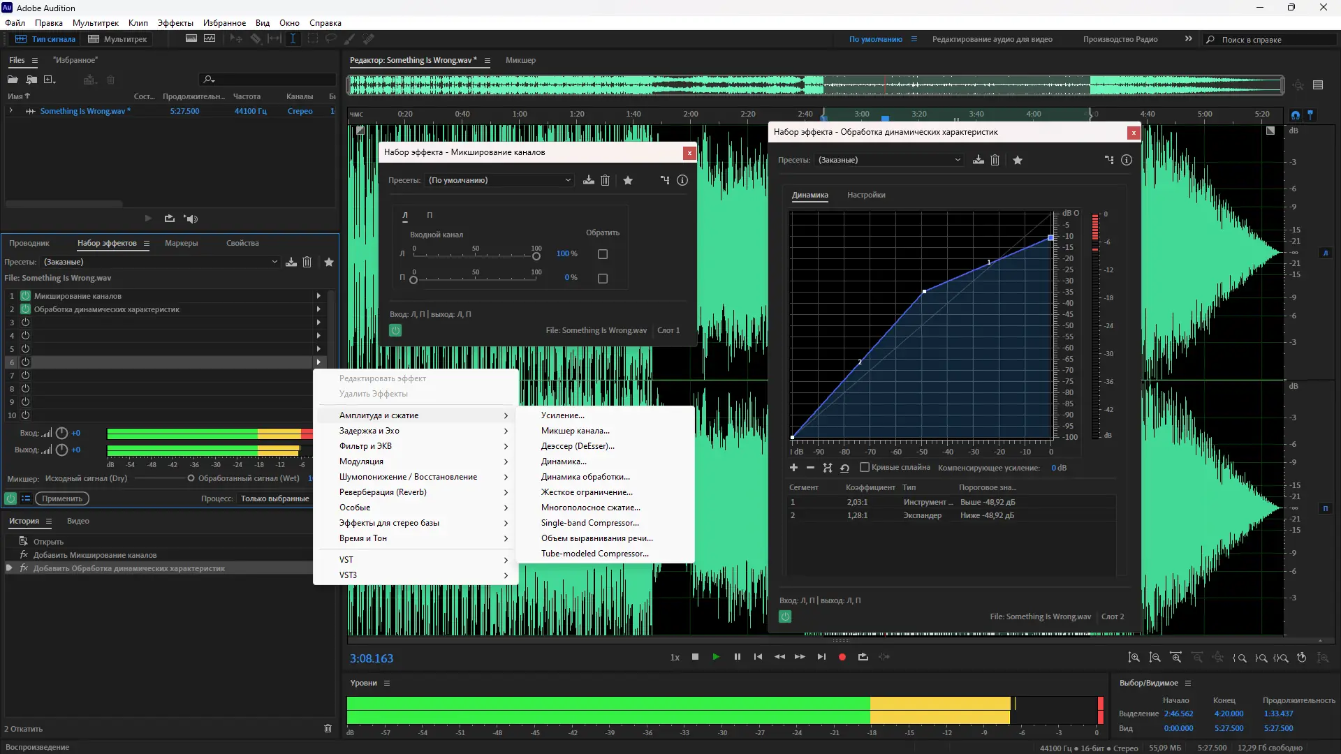Open presets dropdown in Channel Mixer dialog
The height and width of the screenshot is (754, 1341).
tap(499, 180)
